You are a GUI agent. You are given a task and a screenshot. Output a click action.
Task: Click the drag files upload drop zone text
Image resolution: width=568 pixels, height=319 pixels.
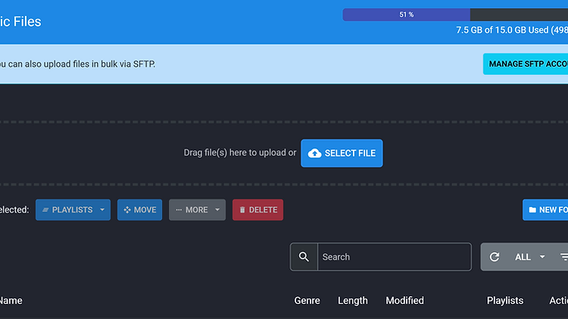[x=240, y=152]
